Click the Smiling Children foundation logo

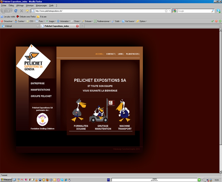(42, 119)
